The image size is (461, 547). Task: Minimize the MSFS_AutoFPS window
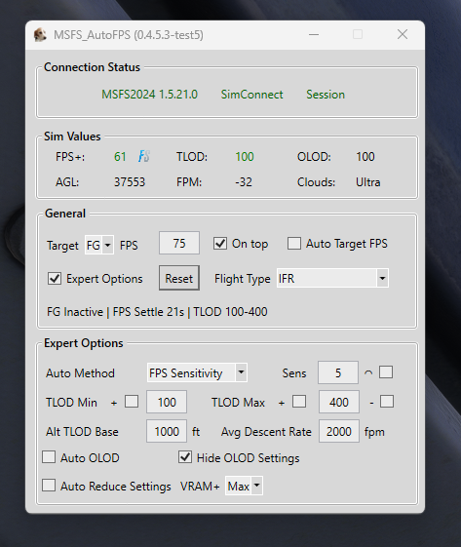coord(314,34)
